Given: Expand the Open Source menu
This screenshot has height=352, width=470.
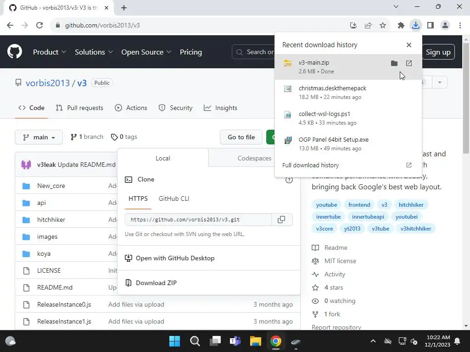Looking at the screenshot, I should coord(146,52).
